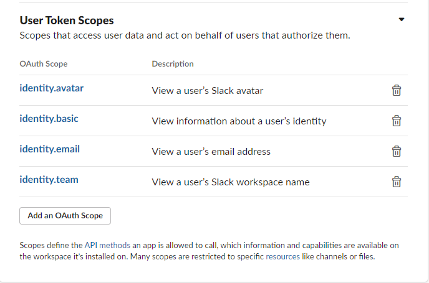The width and height of the screenshot is (429, 283).
Task: Click the User Token Scopes heading
Action: (67, 21)
